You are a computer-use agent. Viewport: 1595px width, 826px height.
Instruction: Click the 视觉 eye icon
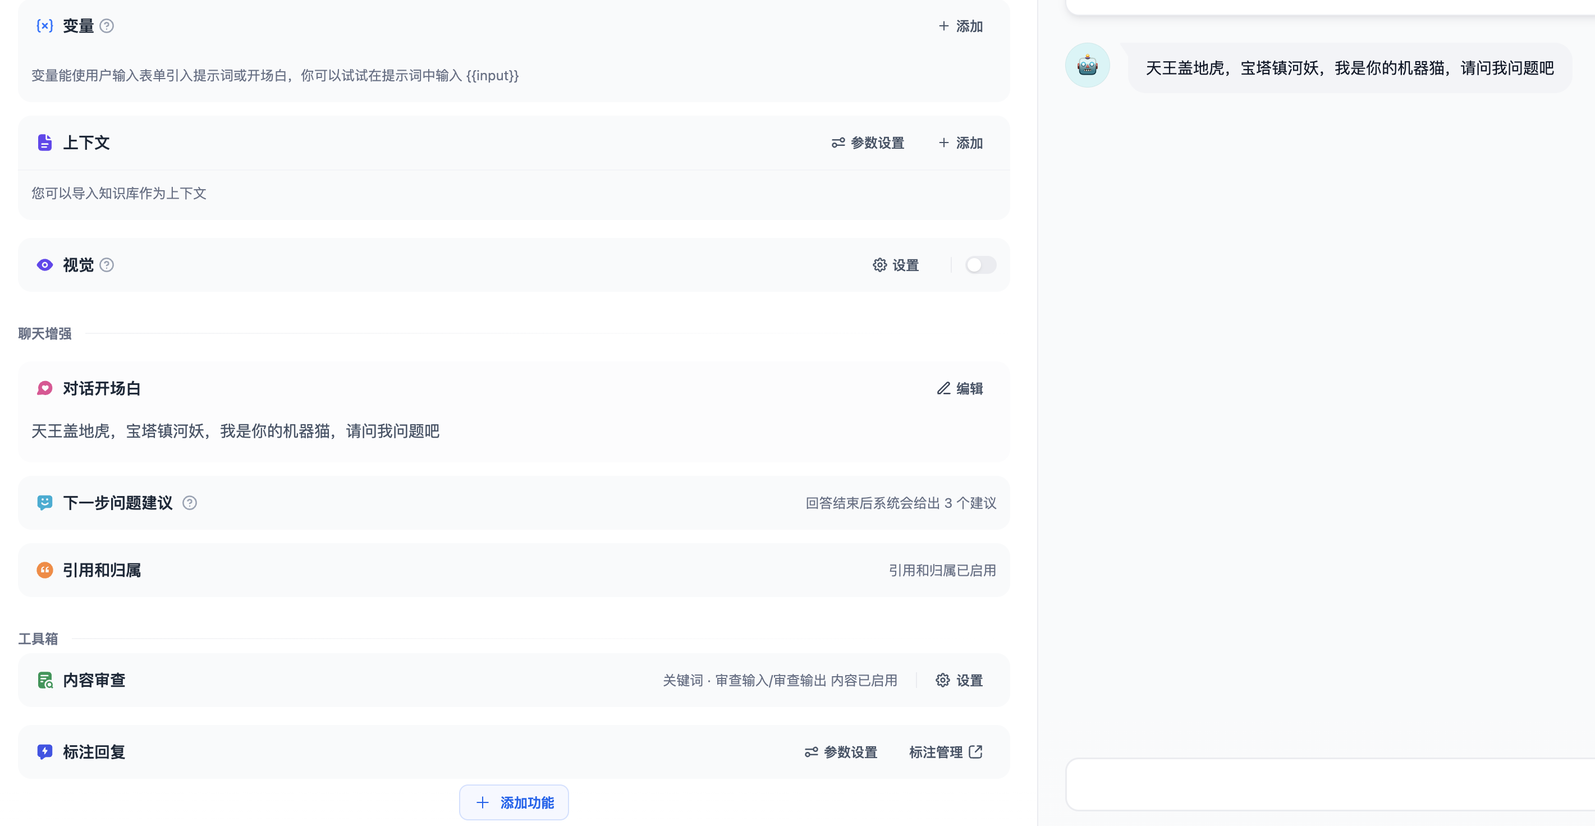point(44,265)
